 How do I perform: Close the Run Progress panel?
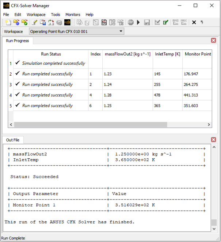point(214,40)
